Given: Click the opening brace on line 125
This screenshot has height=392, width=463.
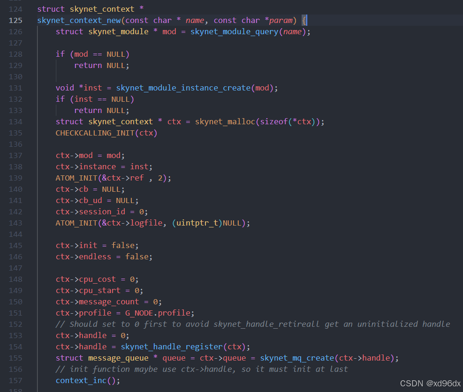Looking at the screenshot, I should pyautogui.click(x=304, y=20).
